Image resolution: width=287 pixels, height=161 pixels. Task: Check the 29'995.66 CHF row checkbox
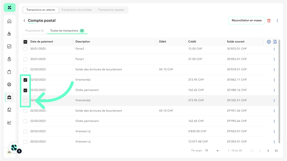[x=25, y=121]
